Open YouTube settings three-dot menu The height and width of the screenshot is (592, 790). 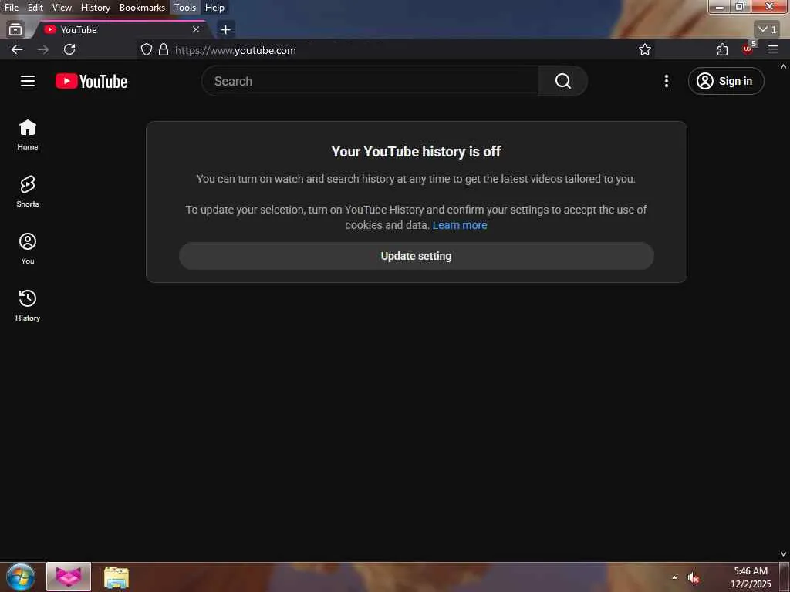[666, 81]
